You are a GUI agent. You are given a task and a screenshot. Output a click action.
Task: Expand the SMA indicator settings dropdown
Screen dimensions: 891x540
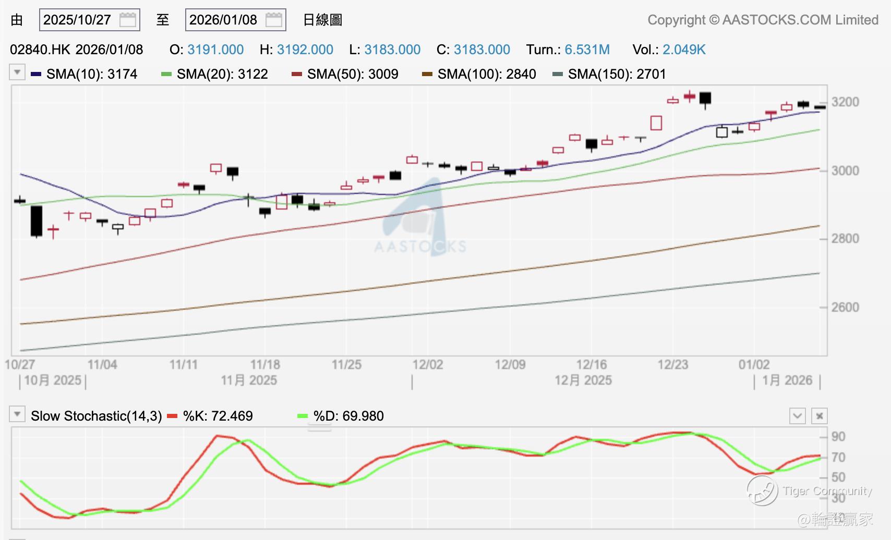[x=17, y=72]
